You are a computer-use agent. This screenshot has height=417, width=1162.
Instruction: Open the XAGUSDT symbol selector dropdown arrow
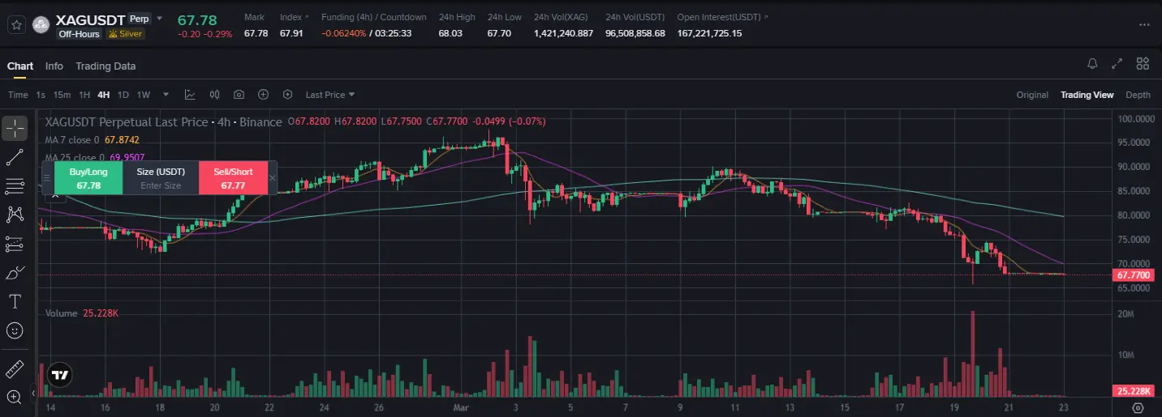pyautogui.click(x=159, y=19)
